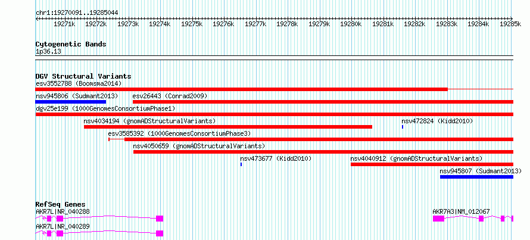Click the 19283k ruler tick label
Image resolution: width=530 pixels, height=240 pixels.
[x=447, y=24]
